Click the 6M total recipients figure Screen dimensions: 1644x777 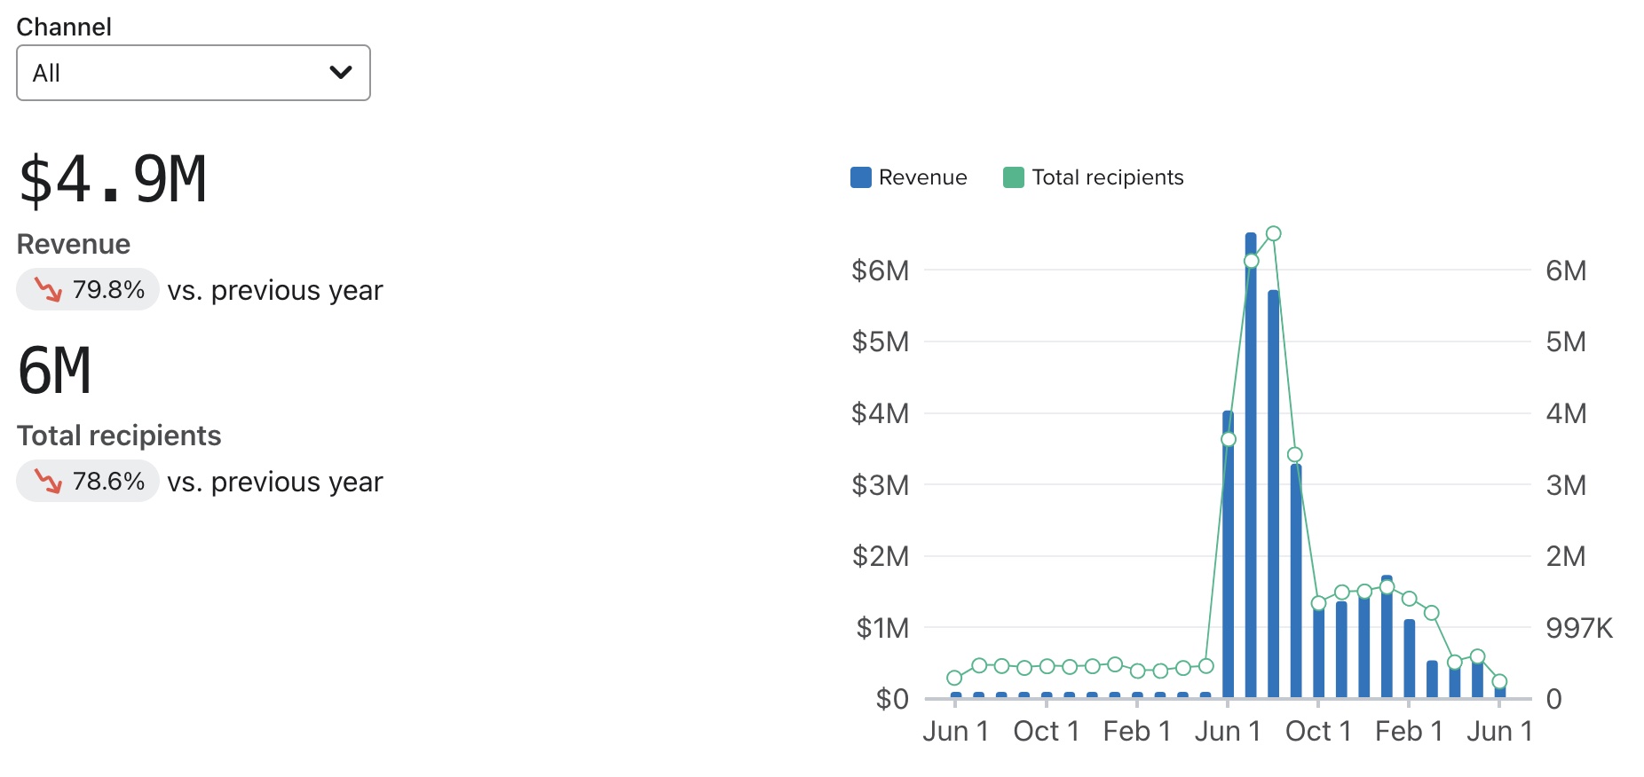55,372
